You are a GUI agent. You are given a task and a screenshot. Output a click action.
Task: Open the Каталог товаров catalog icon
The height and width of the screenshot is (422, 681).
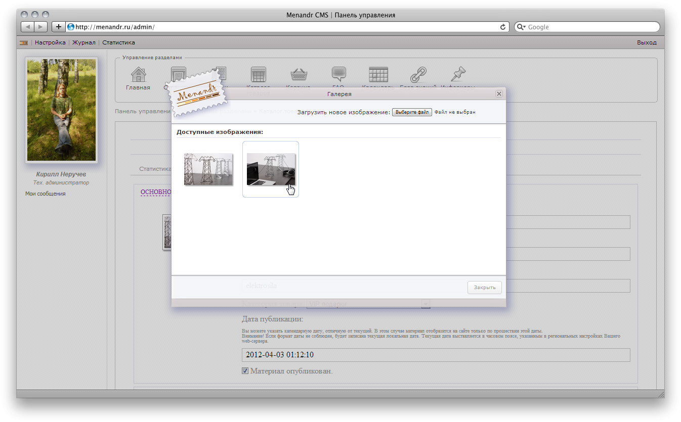point(258,75)
